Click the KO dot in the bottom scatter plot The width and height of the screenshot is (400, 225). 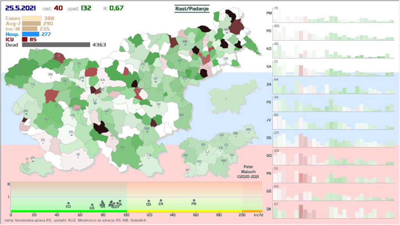[x=68, y=204]
